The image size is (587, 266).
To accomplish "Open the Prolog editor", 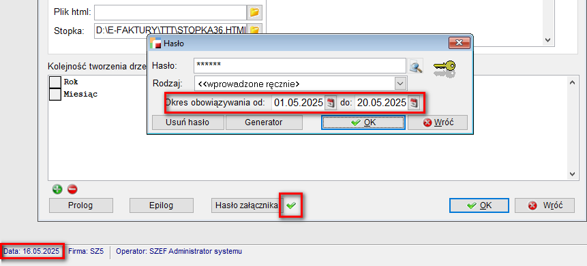I will (81, 205).
